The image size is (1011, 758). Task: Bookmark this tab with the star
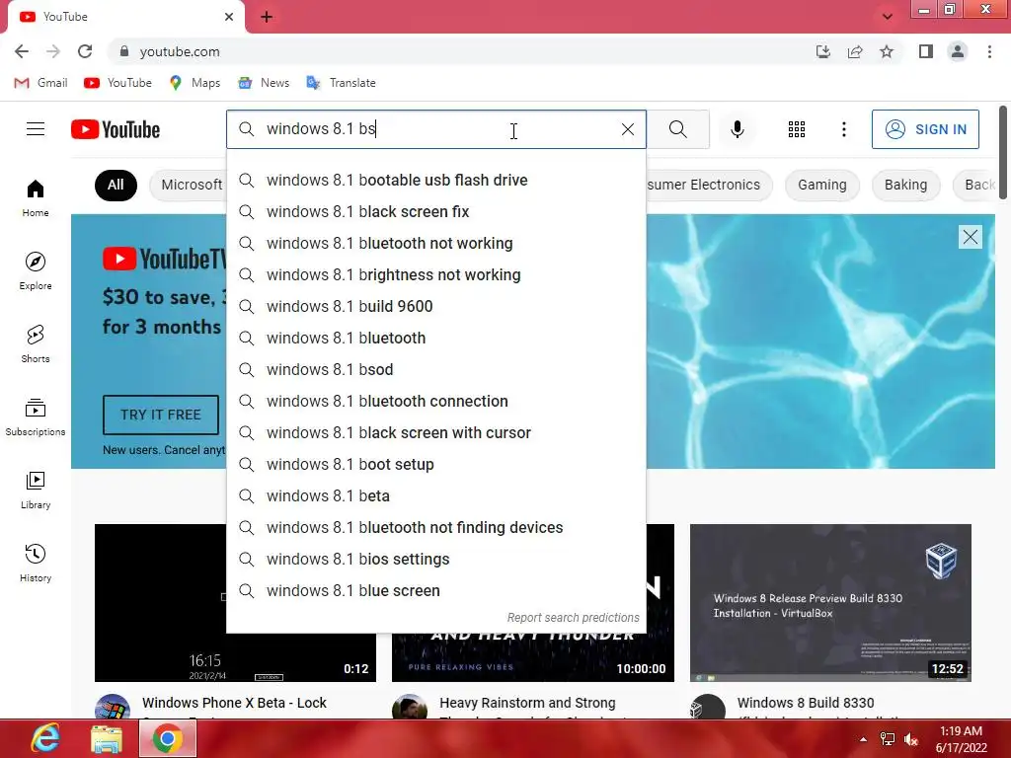pyautogui.click(x=887, y=51)
